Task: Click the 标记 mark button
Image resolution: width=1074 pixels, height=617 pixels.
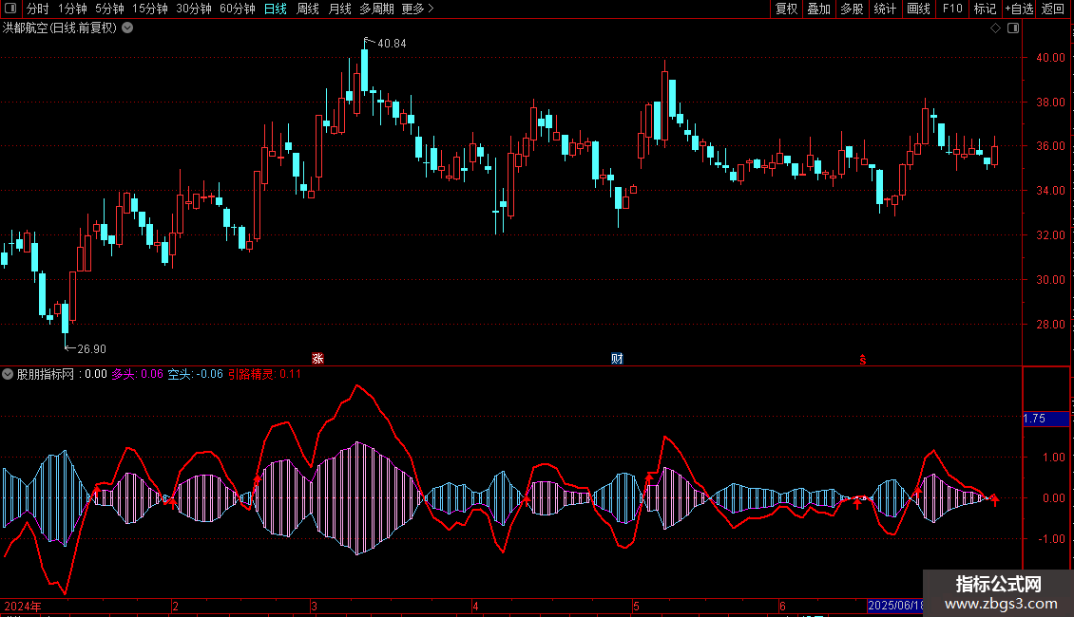Action: coord(985,9)
